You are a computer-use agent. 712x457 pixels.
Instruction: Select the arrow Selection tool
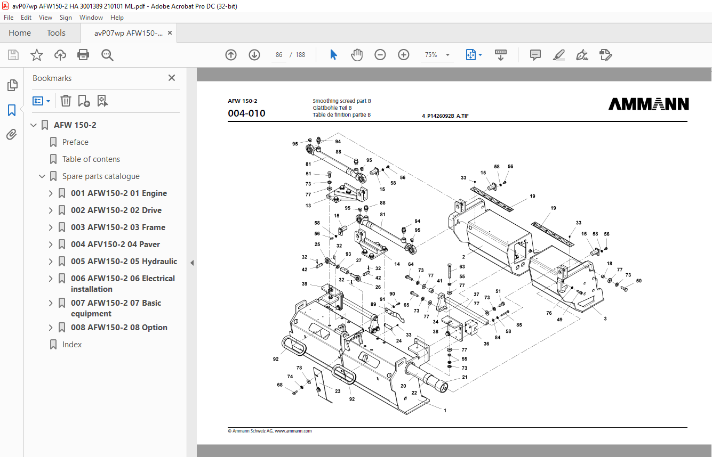334,55
